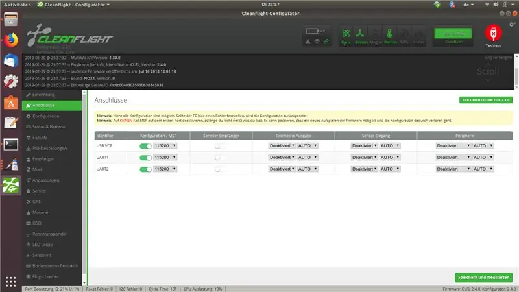Open UART2 sensor input Deaktiviert dropdown
The width and height of the screenshot is (519, 292).
364,169
